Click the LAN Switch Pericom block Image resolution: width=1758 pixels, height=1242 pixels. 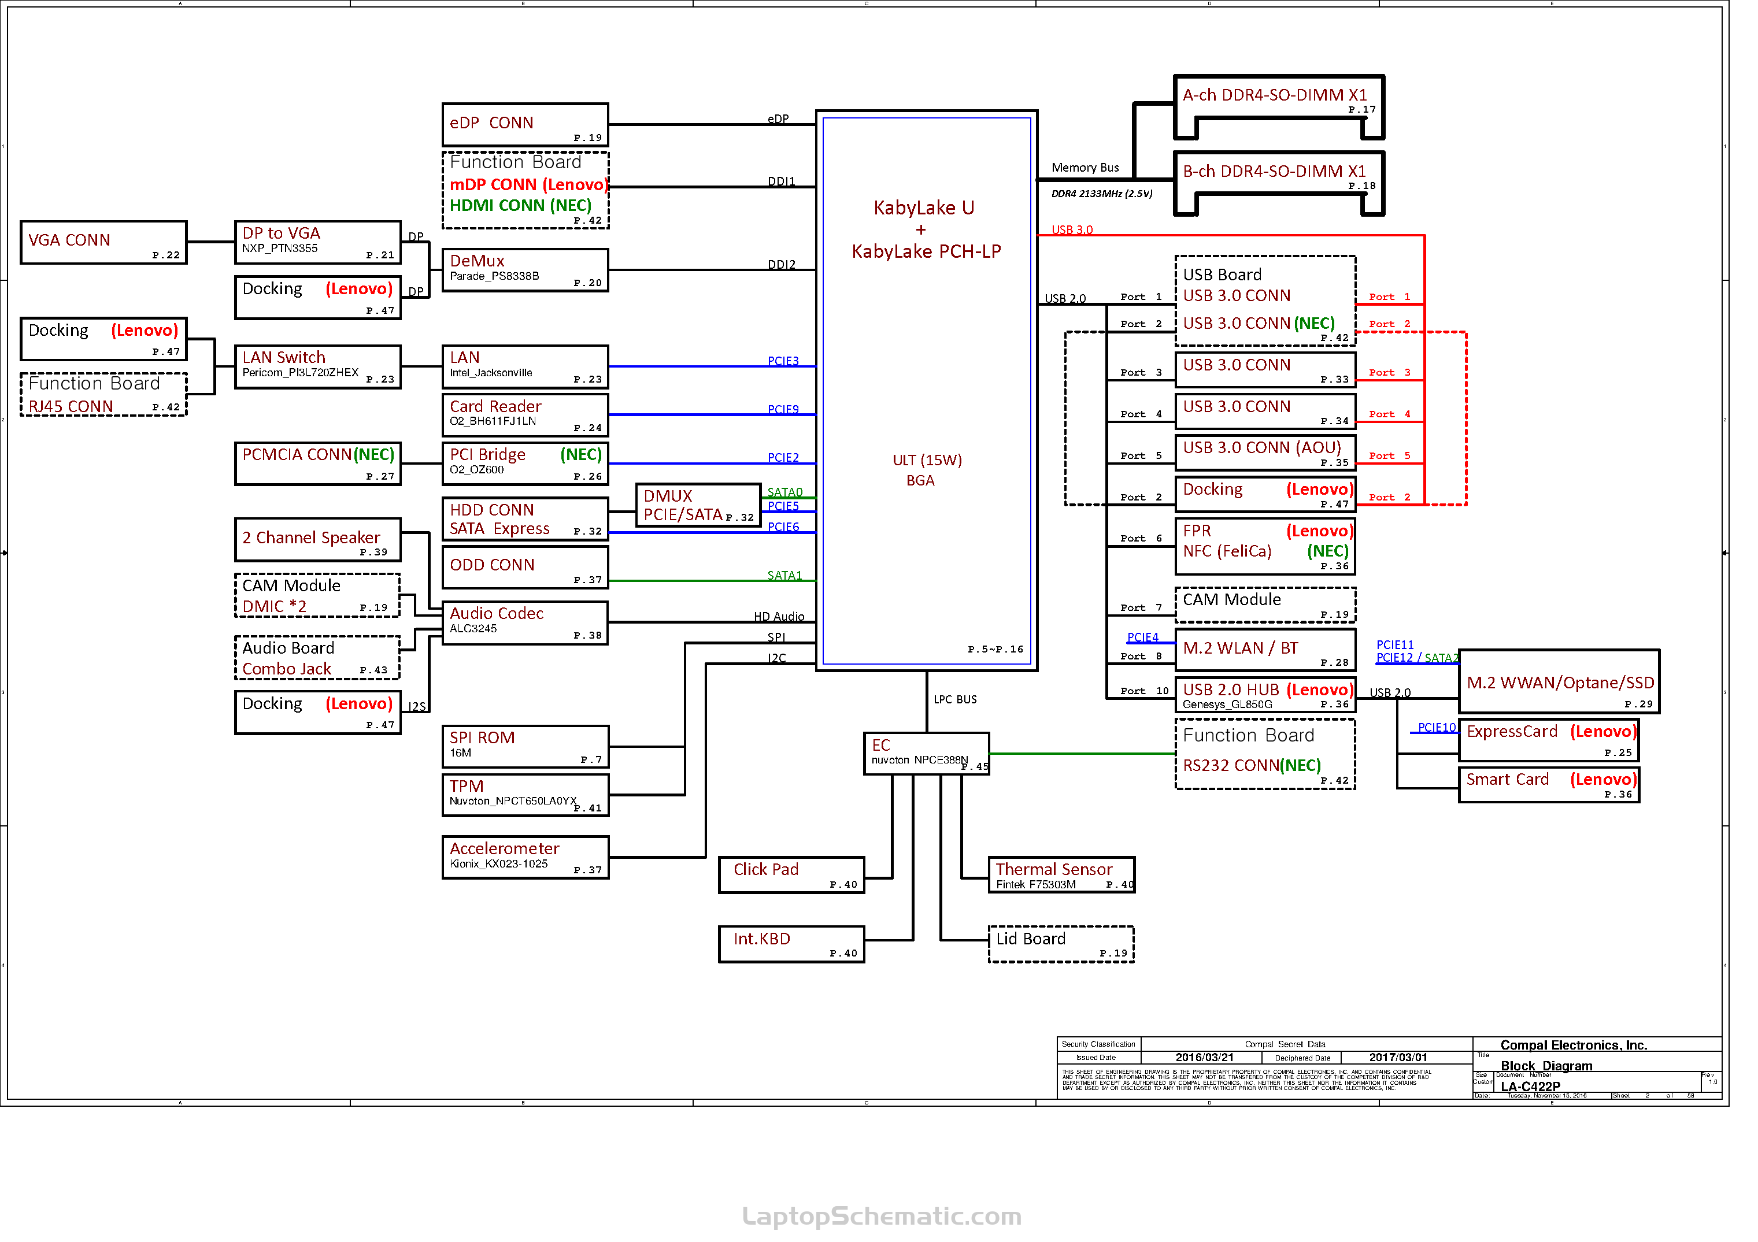(318, 368)
